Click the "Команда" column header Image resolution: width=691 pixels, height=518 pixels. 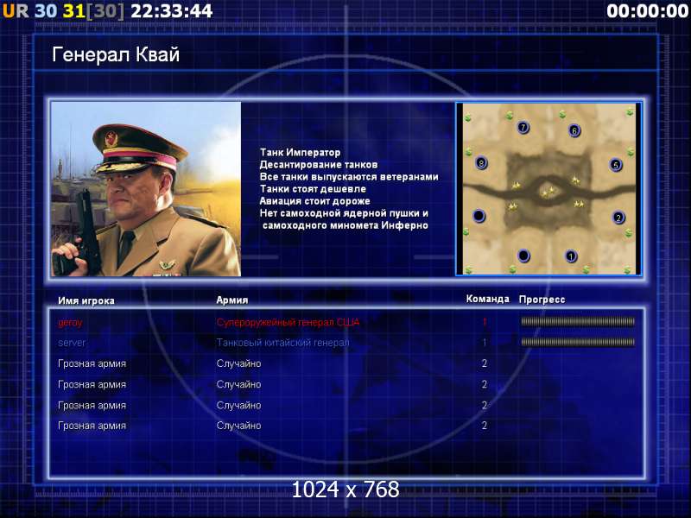click(487, 299)
